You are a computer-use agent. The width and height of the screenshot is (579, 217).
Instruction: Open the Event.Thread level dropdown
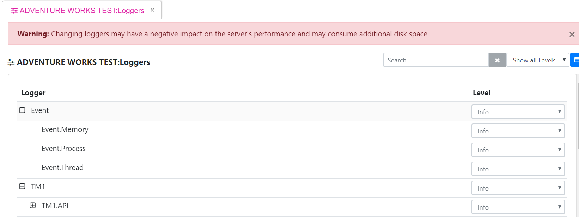click(518, 169)
